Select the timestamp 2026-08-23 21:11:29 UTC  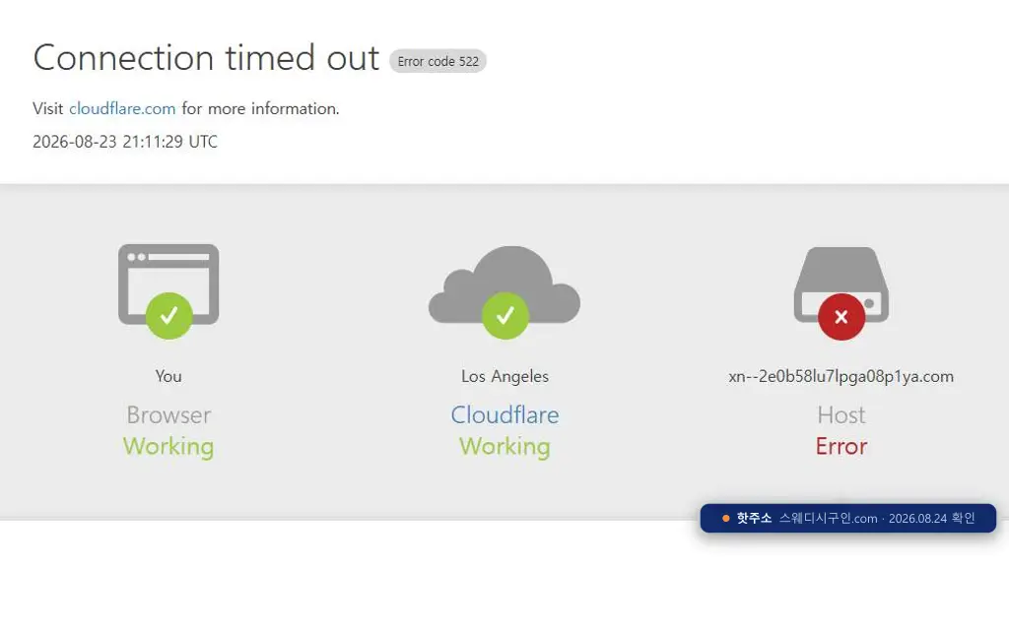[125, 142]
